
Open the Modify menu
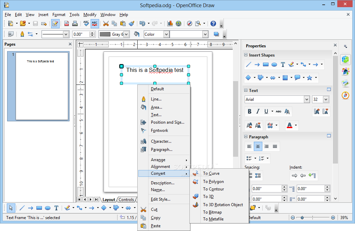pyautogui.click(x=90, y=15)
